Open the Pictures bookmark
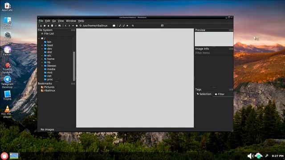This screenshot has width=285, height=160. tap(48, 87)
